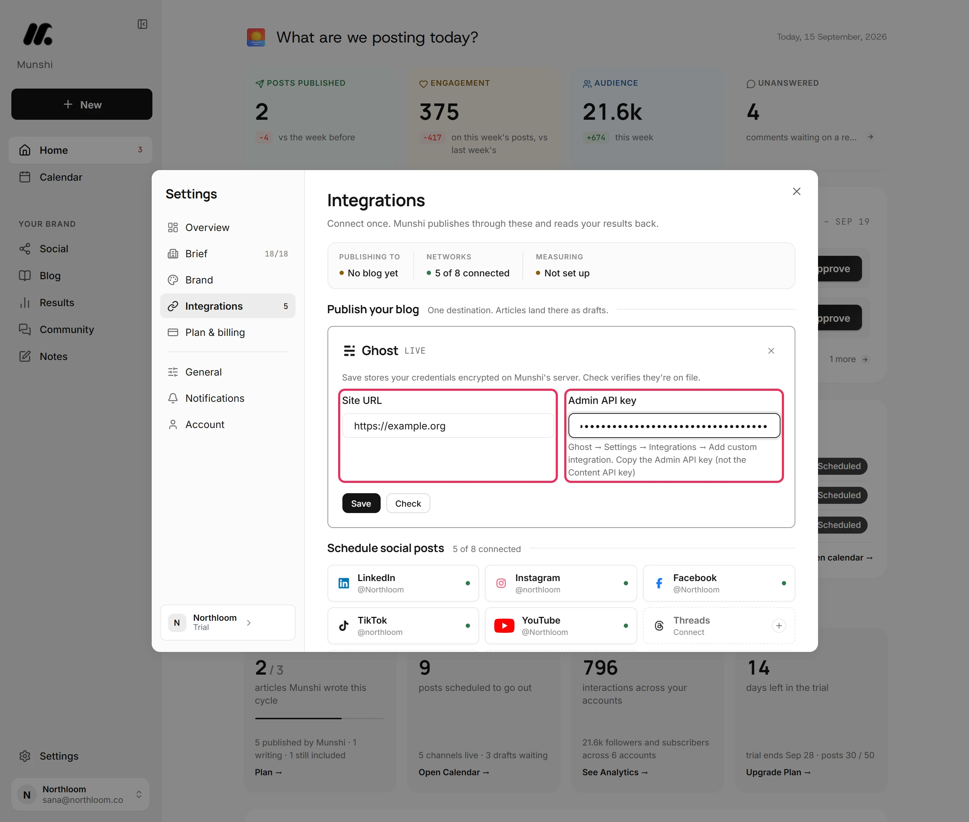
Task: Click the Site URL input field
Action: 448,426
